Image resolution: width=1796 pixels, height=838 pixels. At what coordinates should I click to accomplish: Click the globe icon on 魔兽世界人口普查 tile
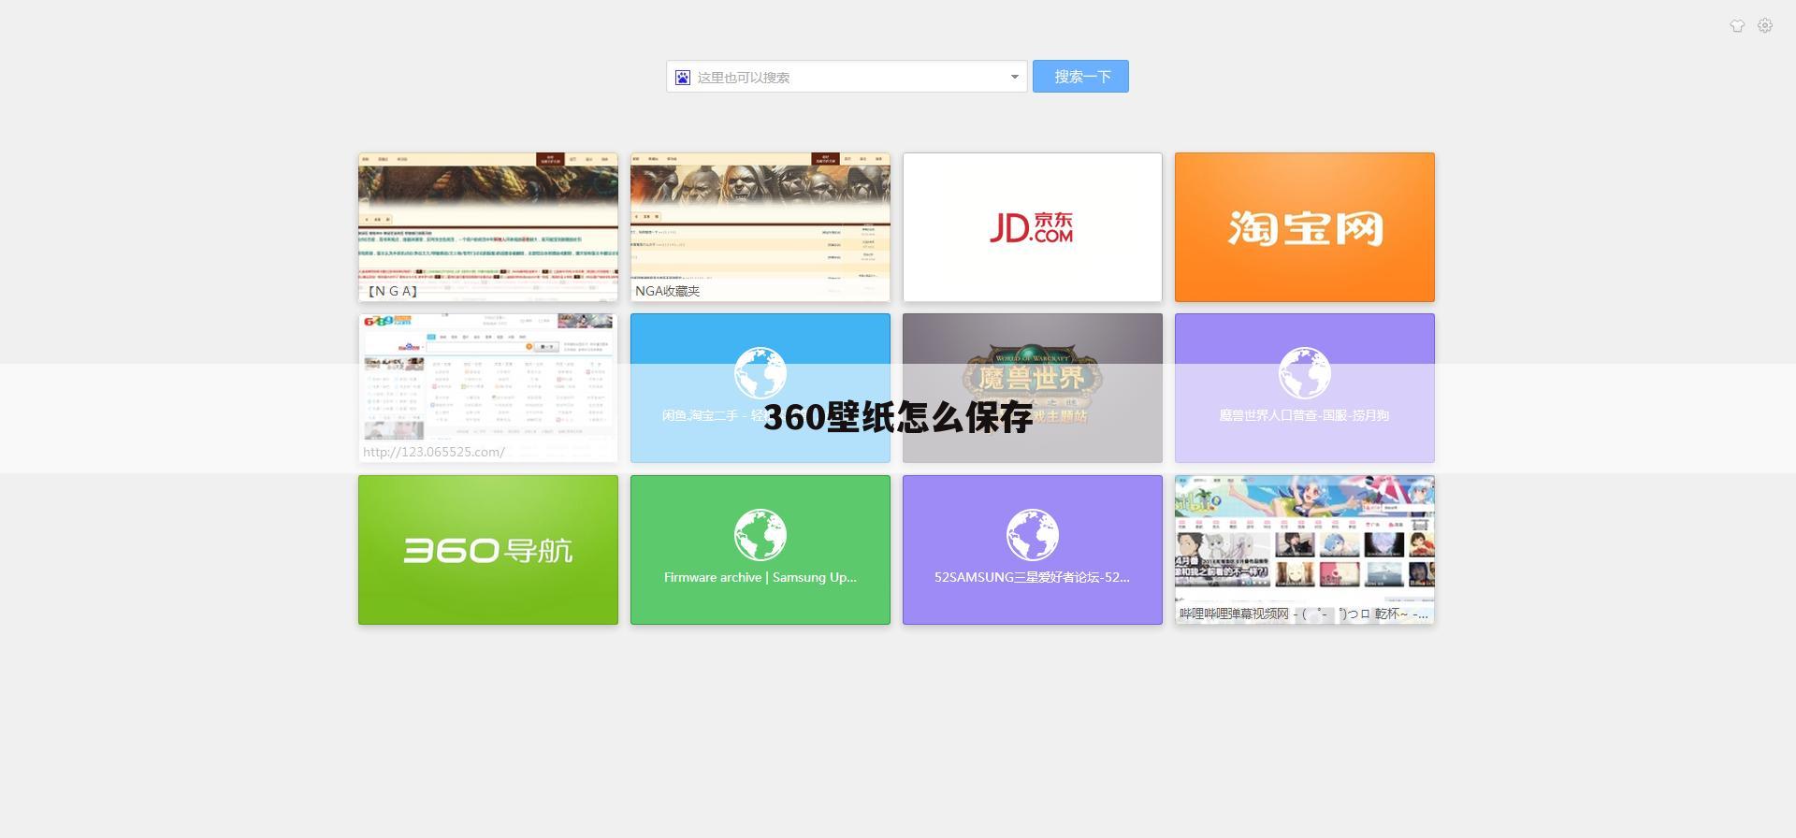tap(1305, 373)
